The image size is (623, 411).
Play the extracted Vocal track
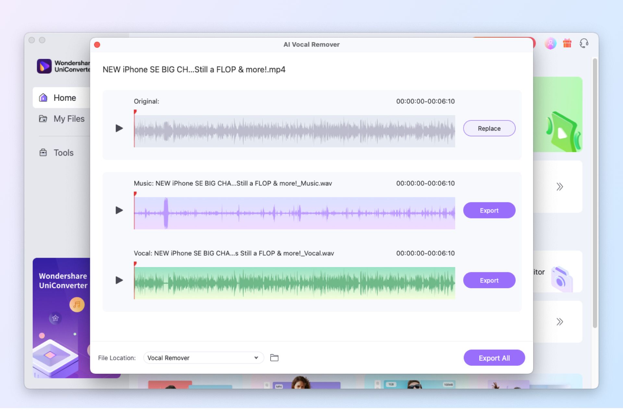pyautogui.click(x=120, y=280)
